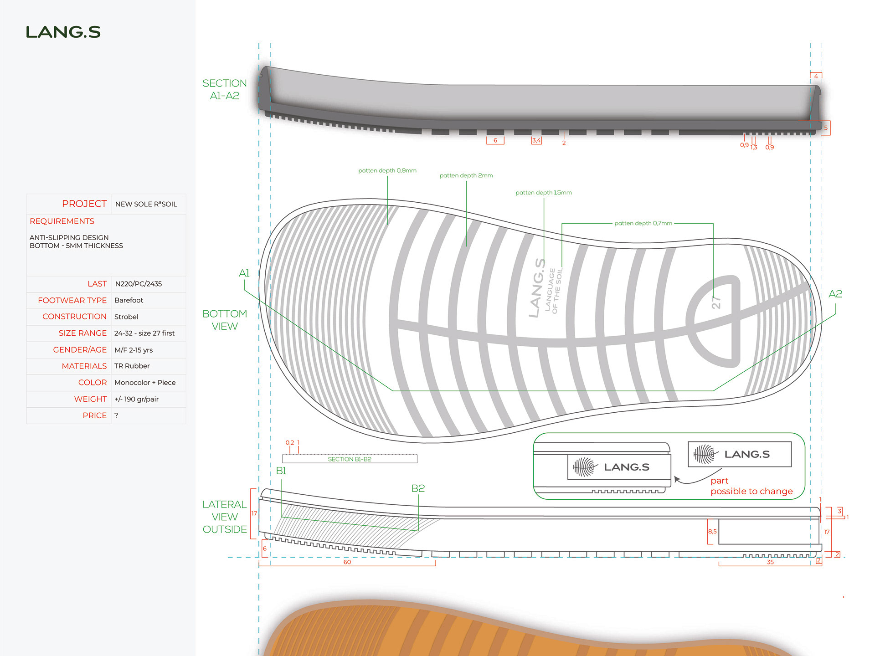Click the 'patten depth 0,9mm' annotation
This screenshot has width=875, height=656.
click(387, 171)
